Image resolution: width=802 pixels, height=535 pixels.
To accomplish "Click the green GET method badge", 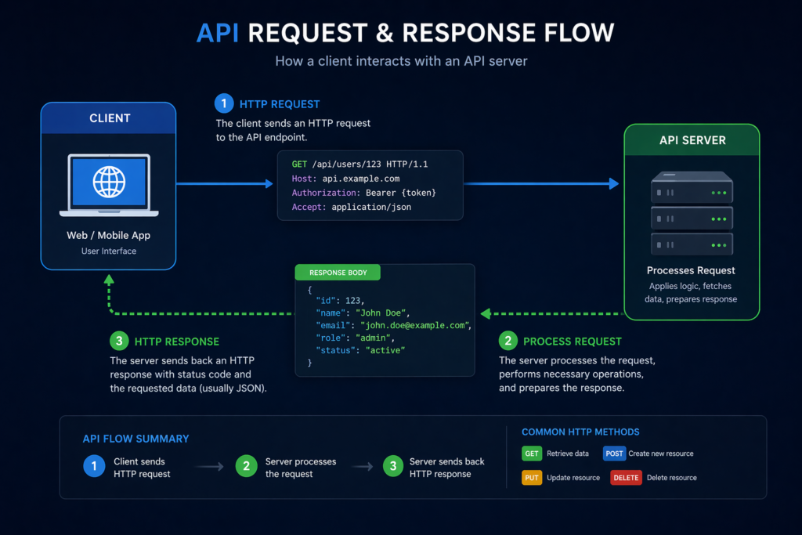I will pos(531,454).
